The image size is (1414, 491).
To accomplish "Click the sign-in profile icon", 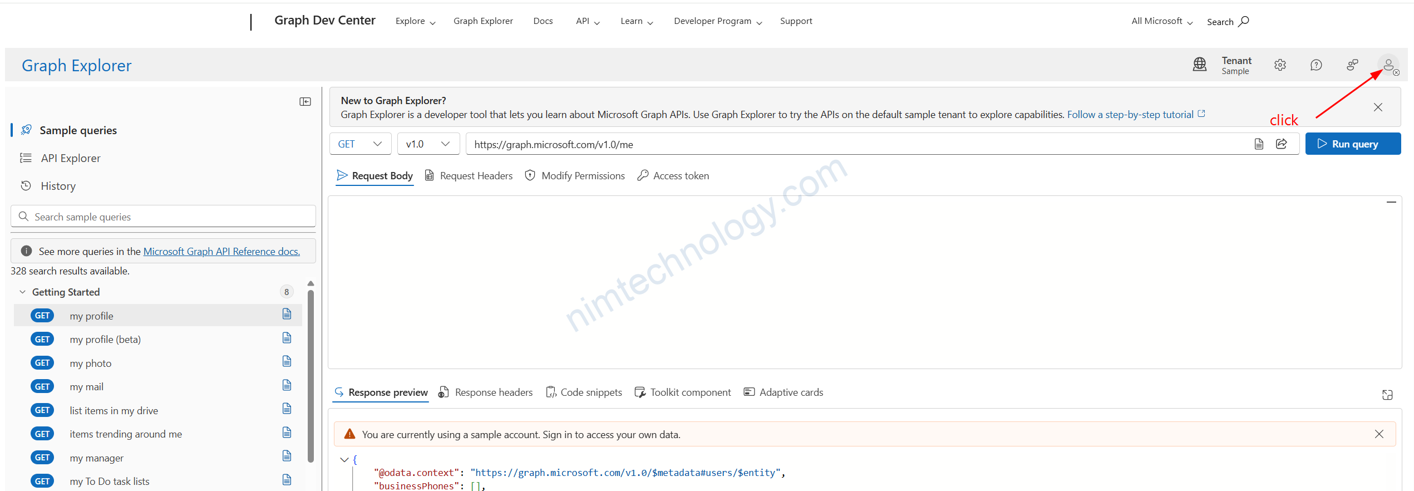I will (x=1389, y=66).
